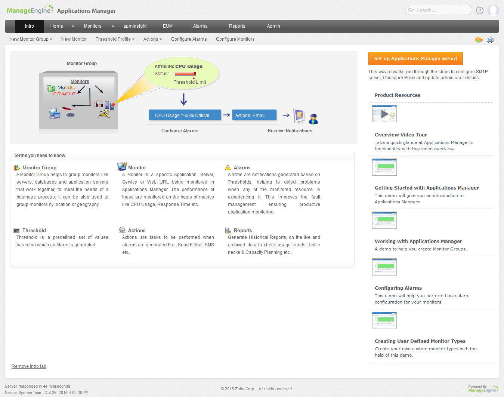This screenshot has height=397, width=504.
Task: Click the "Threshold Limit" label
Action: [x=190, y=82]
